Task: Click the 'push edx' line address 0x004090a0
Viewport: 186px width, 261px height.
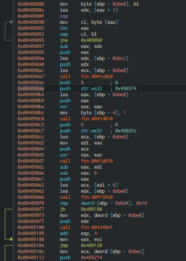Action: (x=31, y=64)
